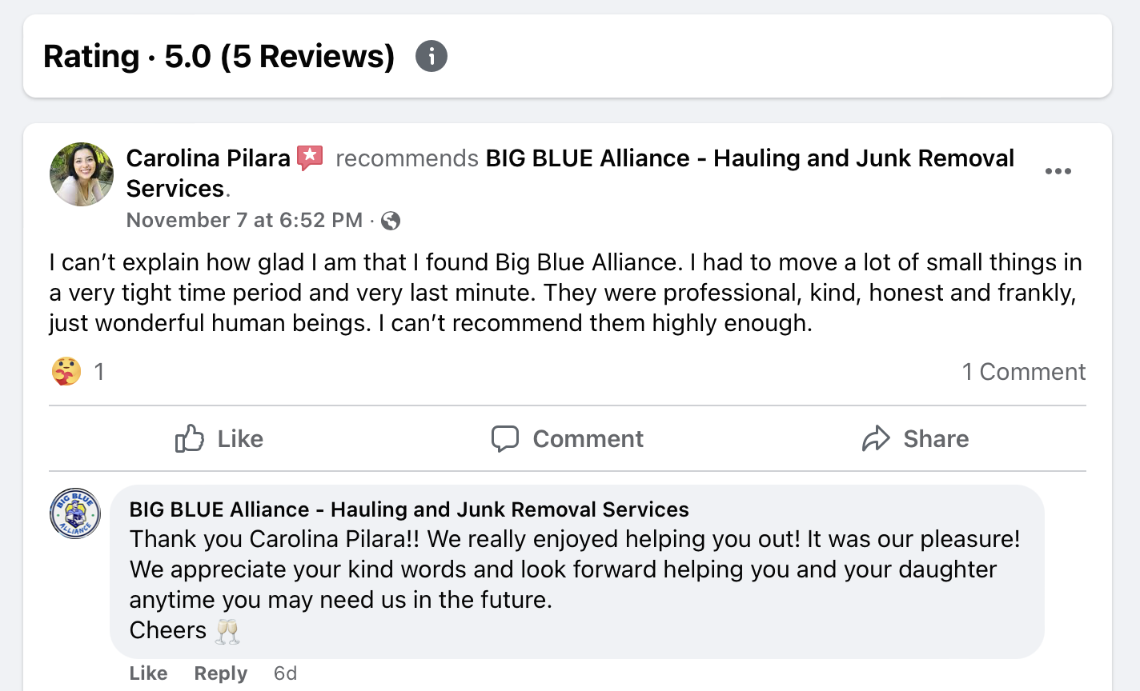Image resolution: width=1140 pixels, height=691 pixels.
Task: Reply to the BIG BLUE Alliance comment
Action: point(220,673)
